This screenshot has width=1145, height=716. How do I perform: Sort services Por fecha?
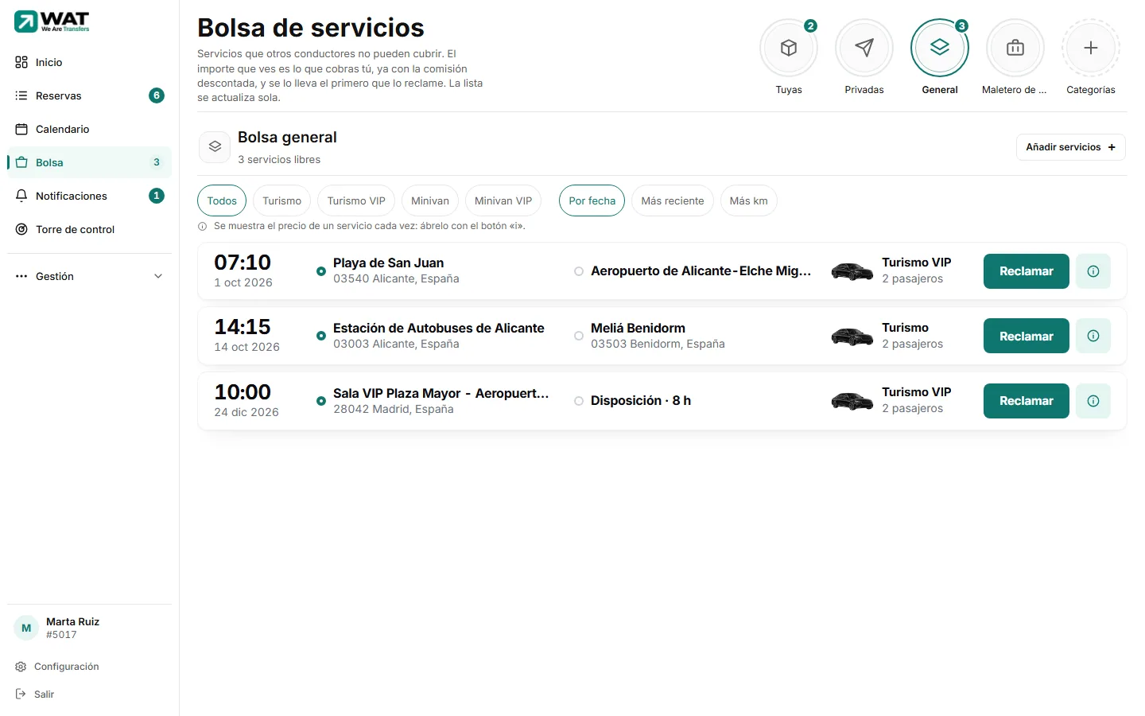[x=592, y=200]
